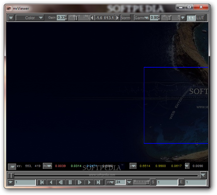Play forward
Screen dimensions: 217x195
click(x=89, y=182)
